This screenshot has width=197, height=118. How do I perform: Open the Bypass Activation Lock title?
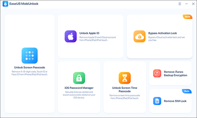pos(162,33)
